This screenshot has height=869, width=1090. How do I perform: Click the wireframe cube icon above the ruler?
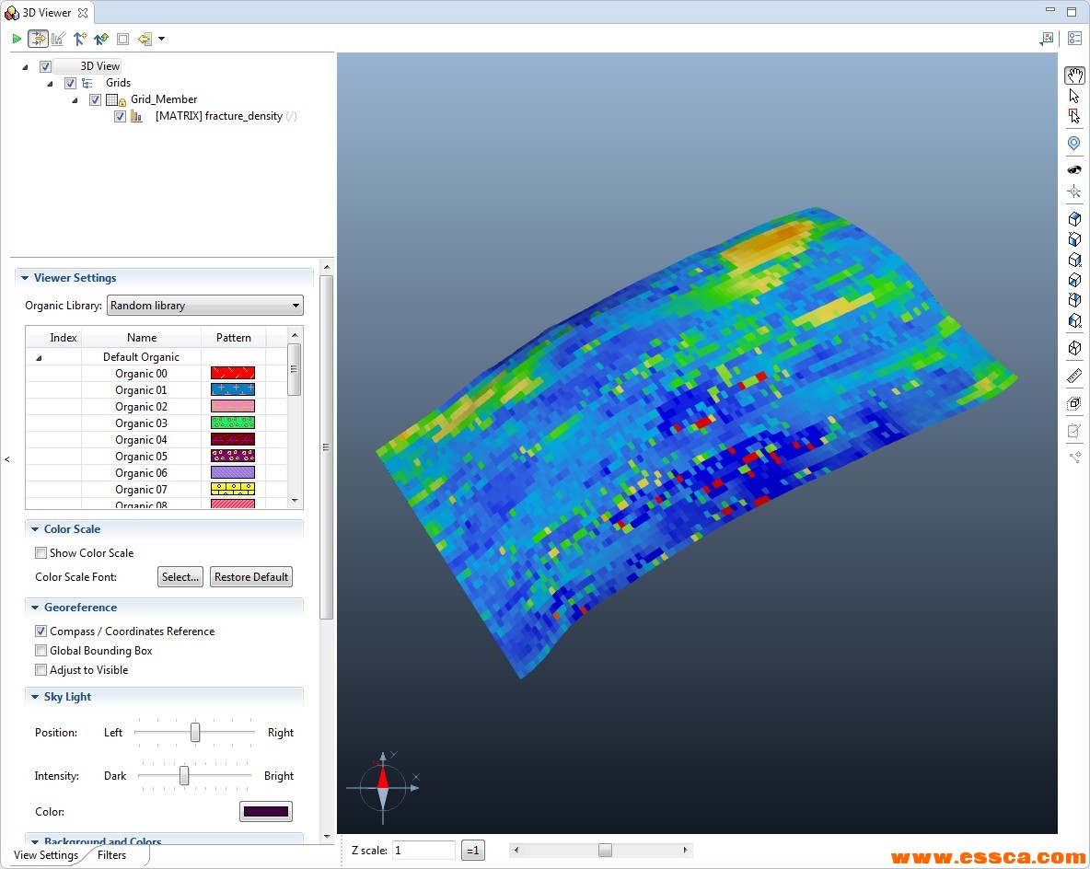[1073, 348]
